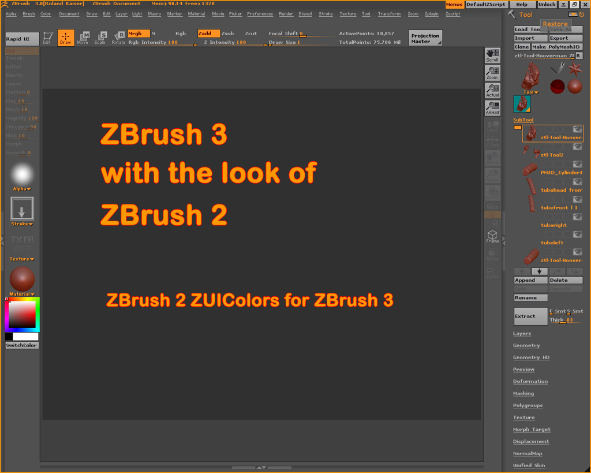The height and width of the screenshot is (473, 591).
Task: Toggle visibility of ztl-Tool2 subtool
Action: point(577,147)
